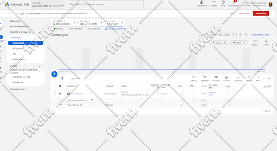This screenshot has height=151, width=277.
Task: Edit the $10.00/day budget icon
Action: pyautogui.click(x=114, y=93)
